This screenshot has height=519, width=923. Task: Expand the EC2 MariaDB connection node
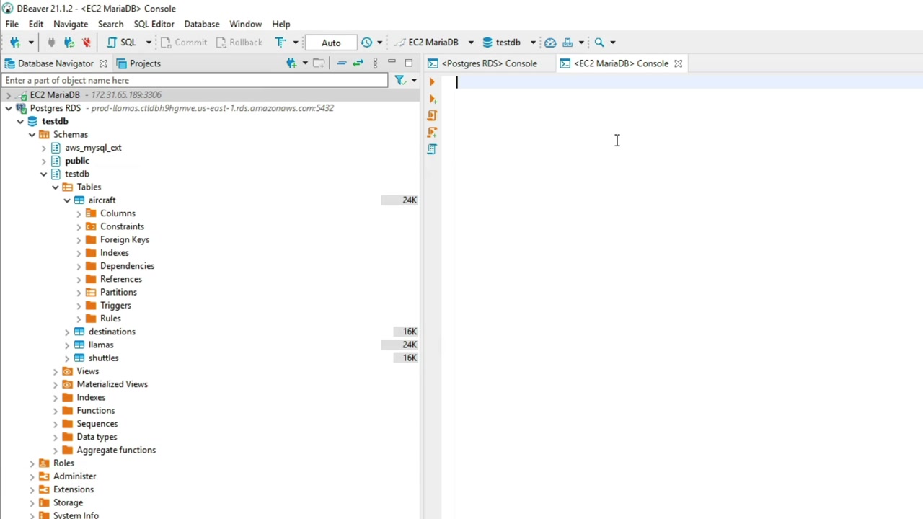click(9, 95)
